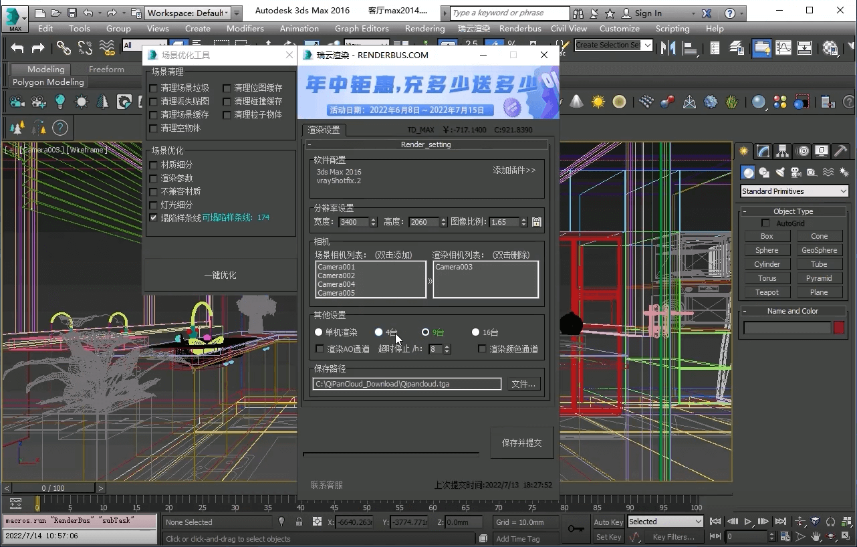
Task: Click the four colored balls icon
Action: (x=780, y=102)
